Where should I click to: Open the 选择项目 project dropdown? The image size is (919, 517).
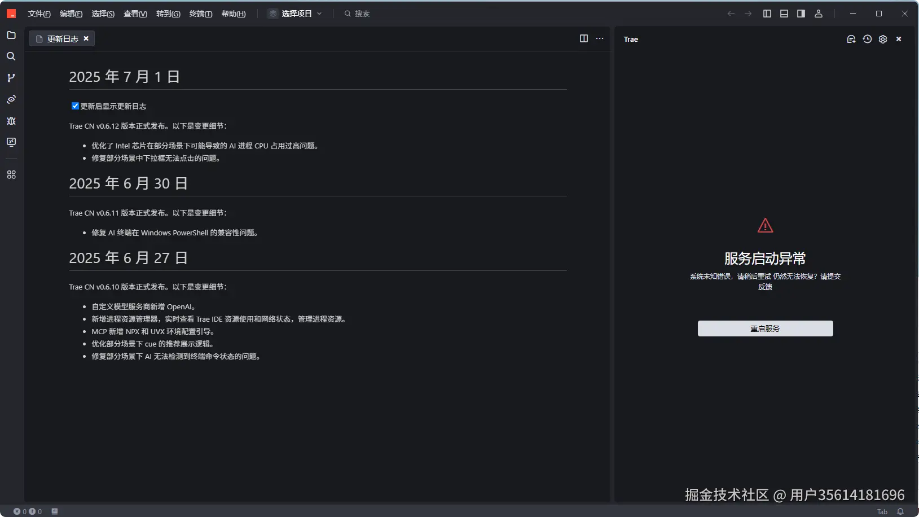coord(296,14)
